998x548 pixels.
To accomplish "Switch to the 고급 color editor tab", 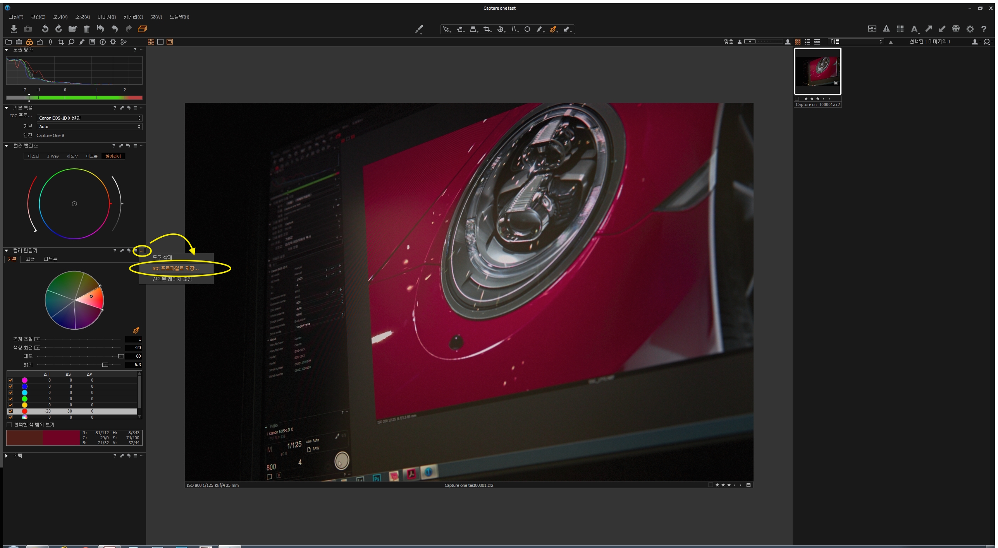I will tap(30, 259).
